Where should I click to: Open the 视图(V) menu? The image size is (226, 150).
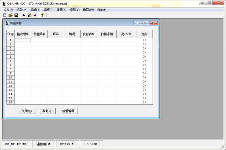coord(75,10)
